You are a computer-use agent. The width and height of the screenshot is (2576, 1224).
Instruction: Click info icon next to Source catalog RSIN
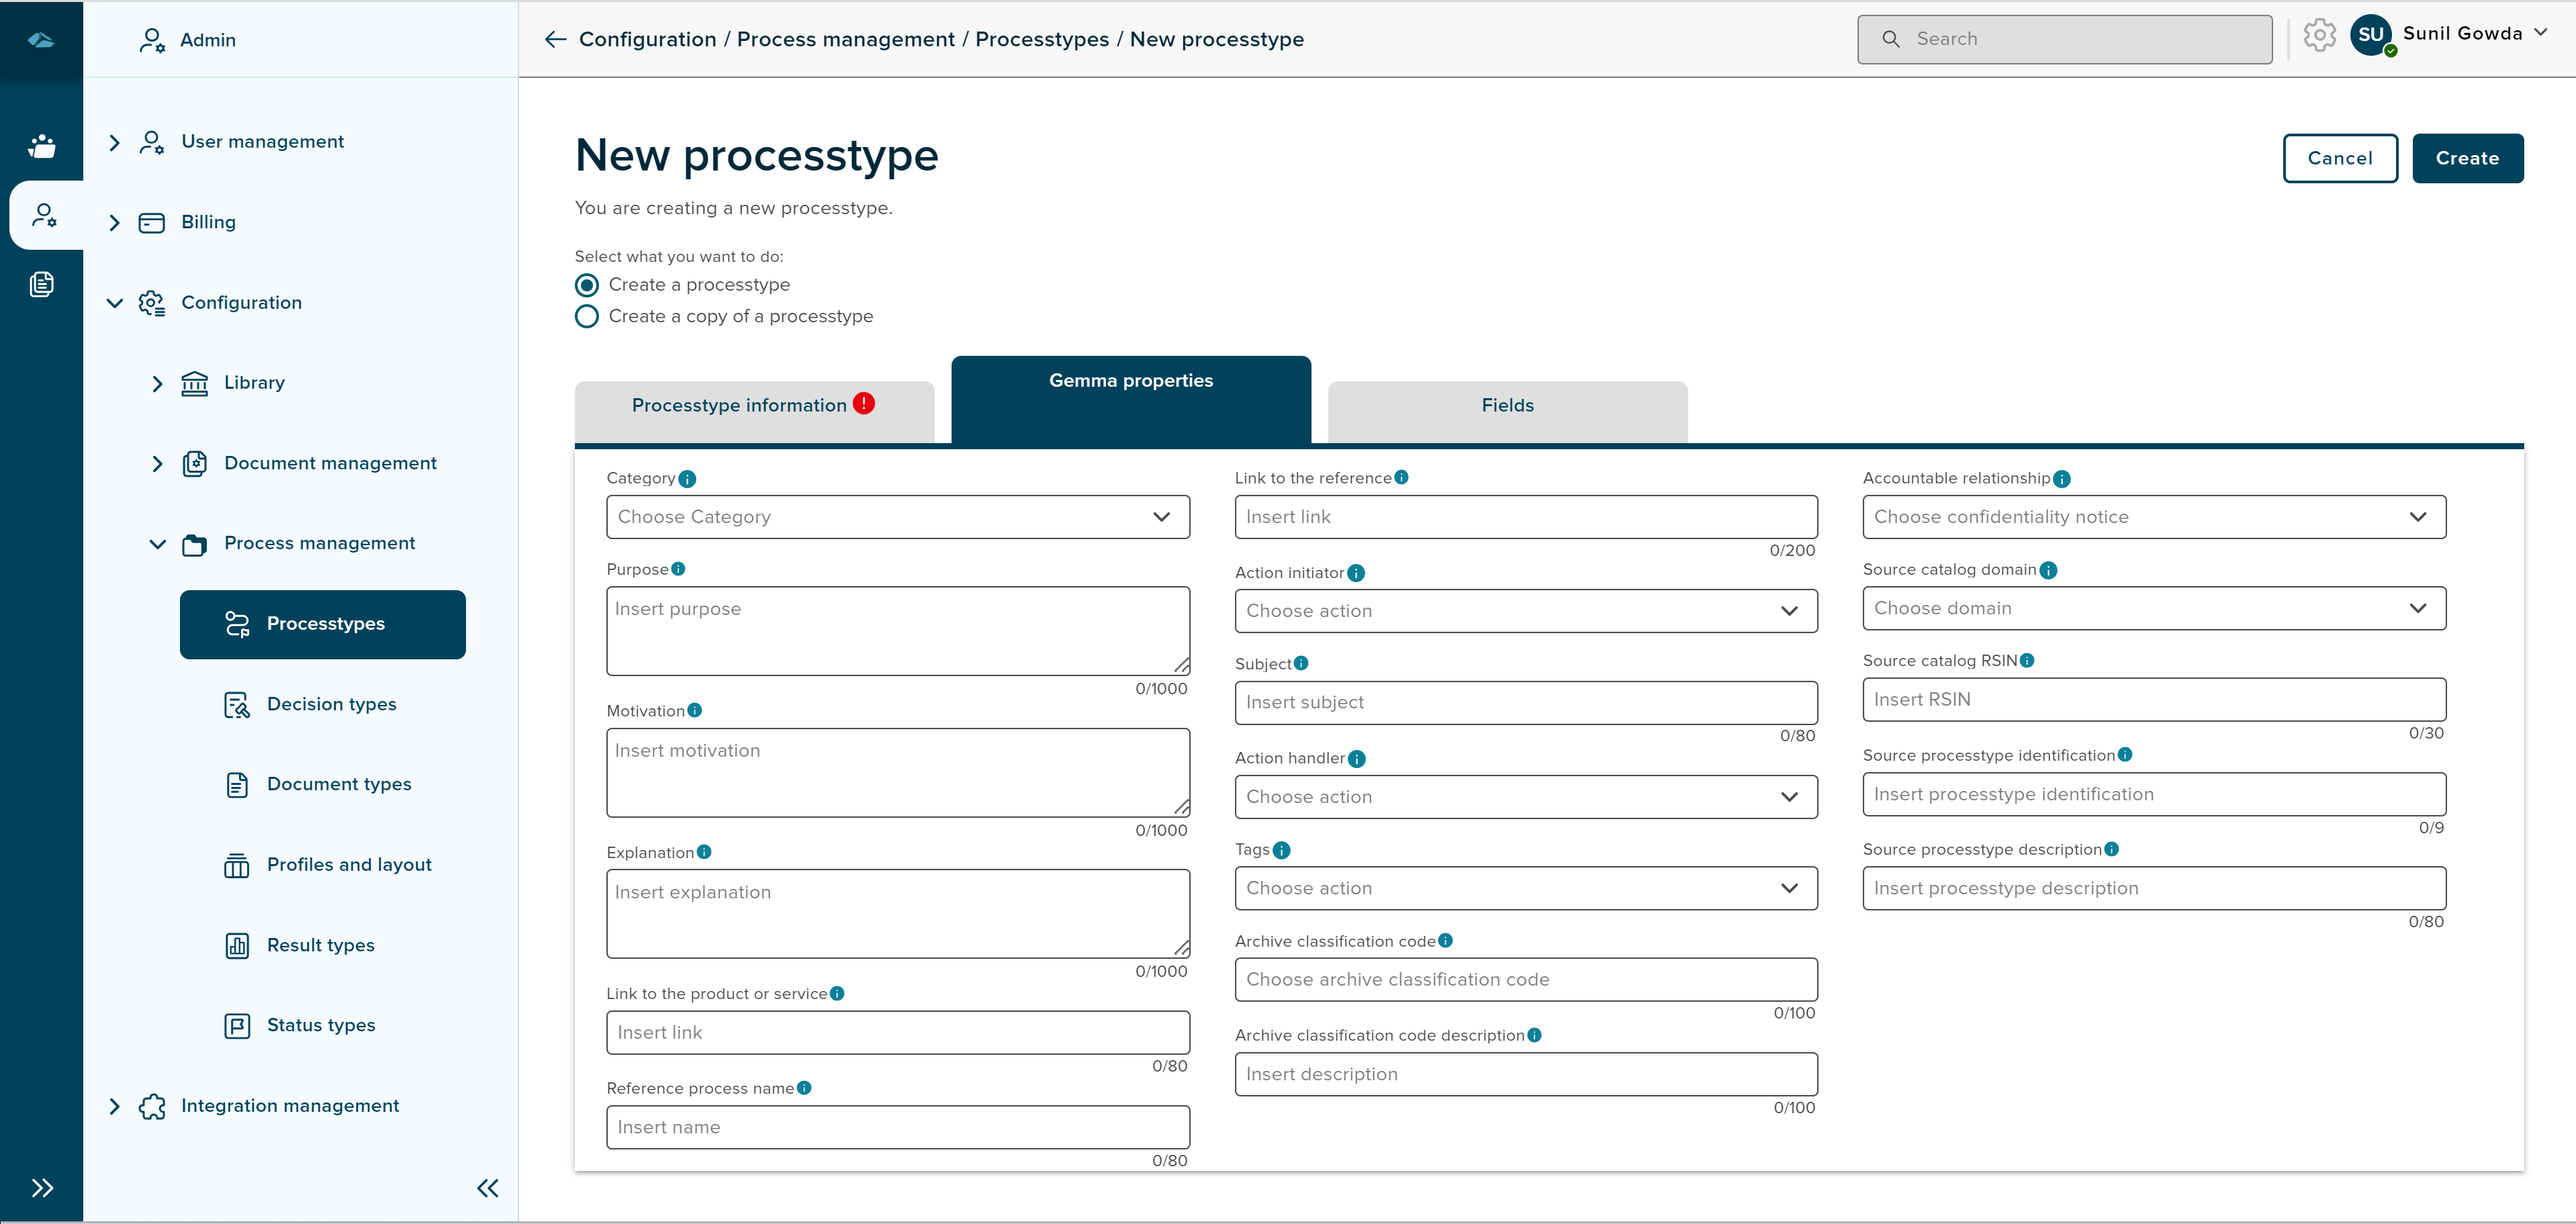click(2027, 660)
